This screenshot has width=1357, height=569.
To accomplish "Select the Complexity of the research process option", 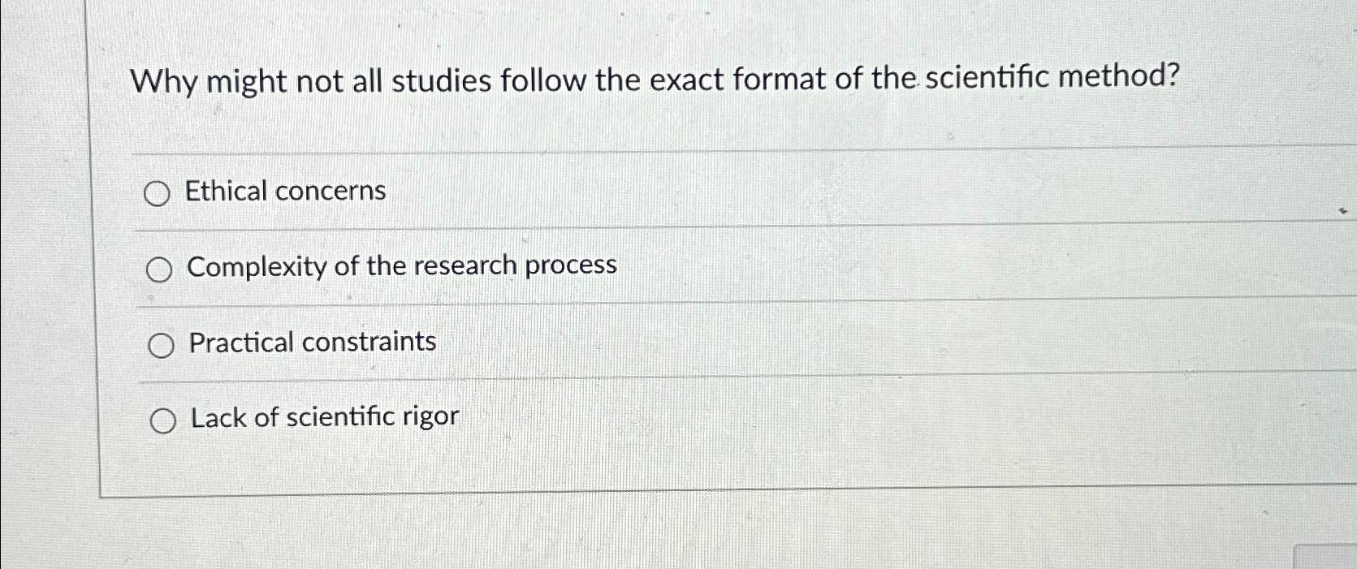I will click(x=161, y=268).
